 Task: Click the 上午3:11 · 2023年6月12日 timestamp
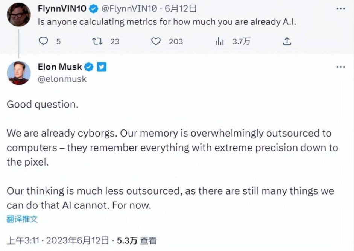(x=58, y=240)
